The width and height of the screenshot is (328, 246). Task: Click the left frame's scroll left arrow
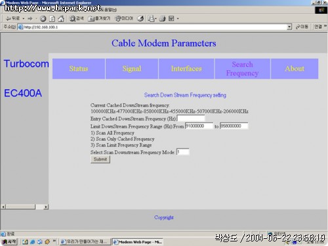(x=3, y=207)
